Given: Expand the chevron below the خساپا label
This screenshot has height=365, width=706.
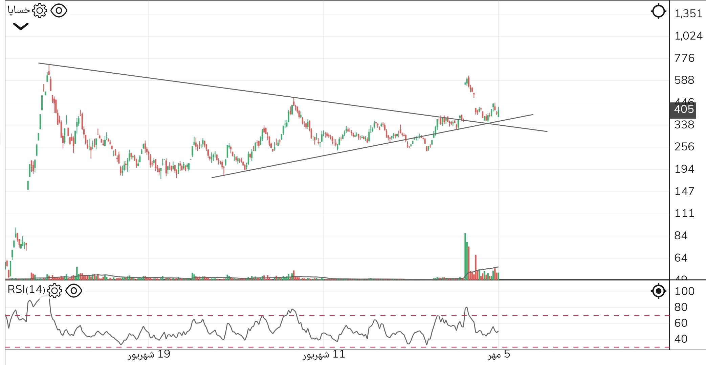Looking at the screenshot, I should tap(21, 26).
